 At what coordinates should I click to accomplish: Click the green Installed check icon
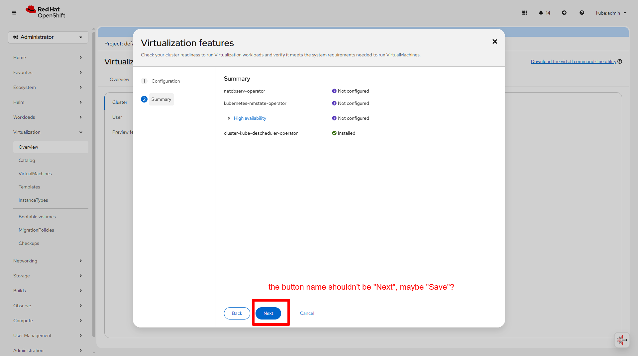[334, 133]
